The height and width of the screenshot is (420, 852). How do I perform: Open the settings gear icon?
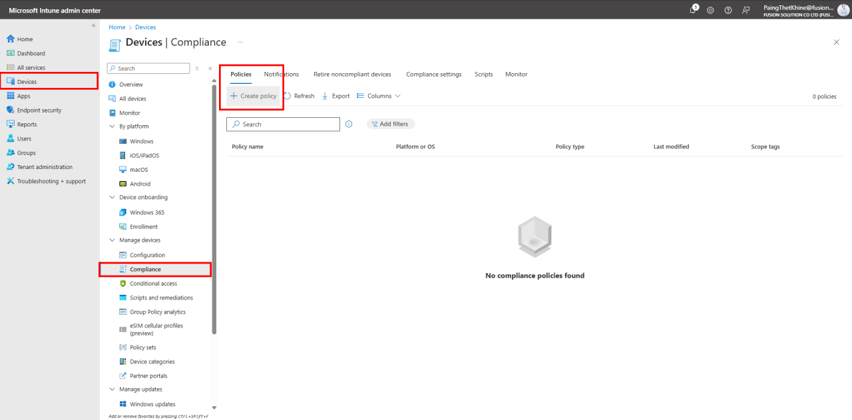tap(710, 10)
